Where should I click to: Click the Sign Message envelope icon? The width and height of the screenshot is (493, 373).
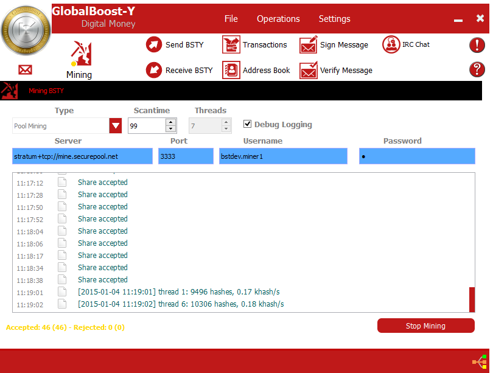(x=309, y=44)
